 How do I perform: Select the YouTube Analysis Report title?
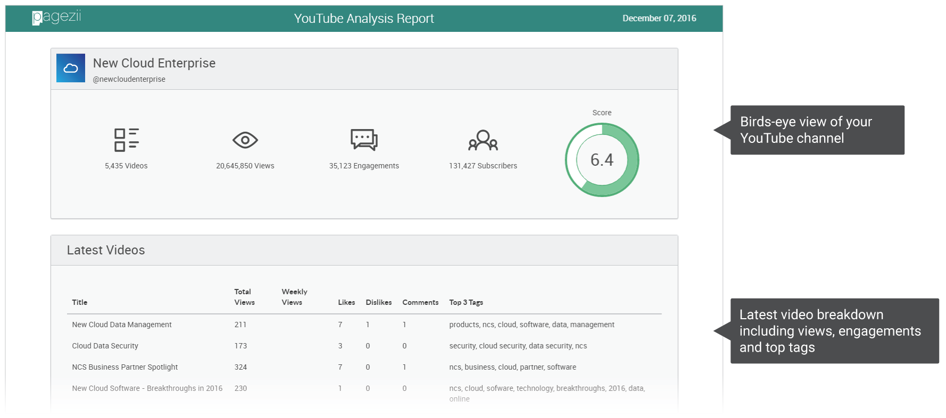tap(364, 19)
